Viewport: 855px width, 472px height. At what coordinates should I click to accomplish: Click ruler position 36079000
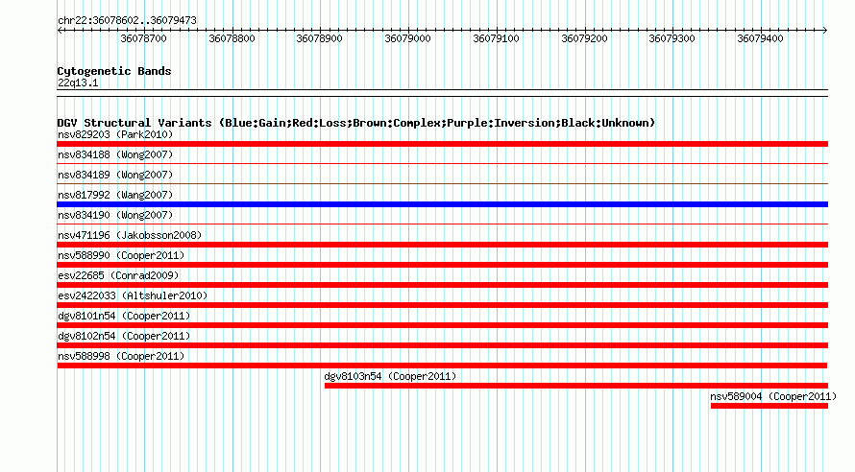[408, 38]
